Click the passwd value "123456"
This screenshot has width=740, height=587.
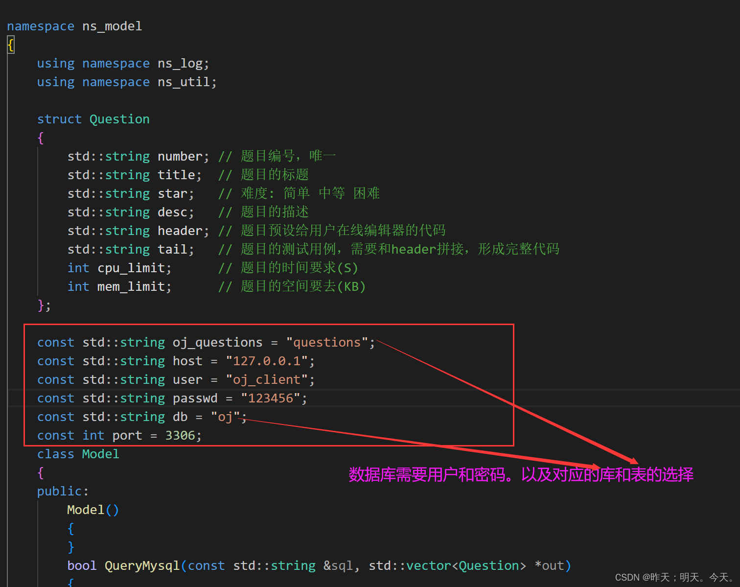tap(270, 399)
